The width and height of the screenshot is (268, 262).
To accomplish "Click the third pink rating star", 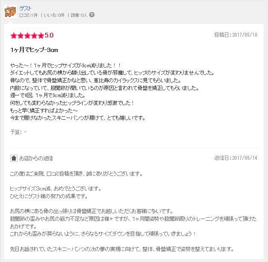I will [27, 36].
